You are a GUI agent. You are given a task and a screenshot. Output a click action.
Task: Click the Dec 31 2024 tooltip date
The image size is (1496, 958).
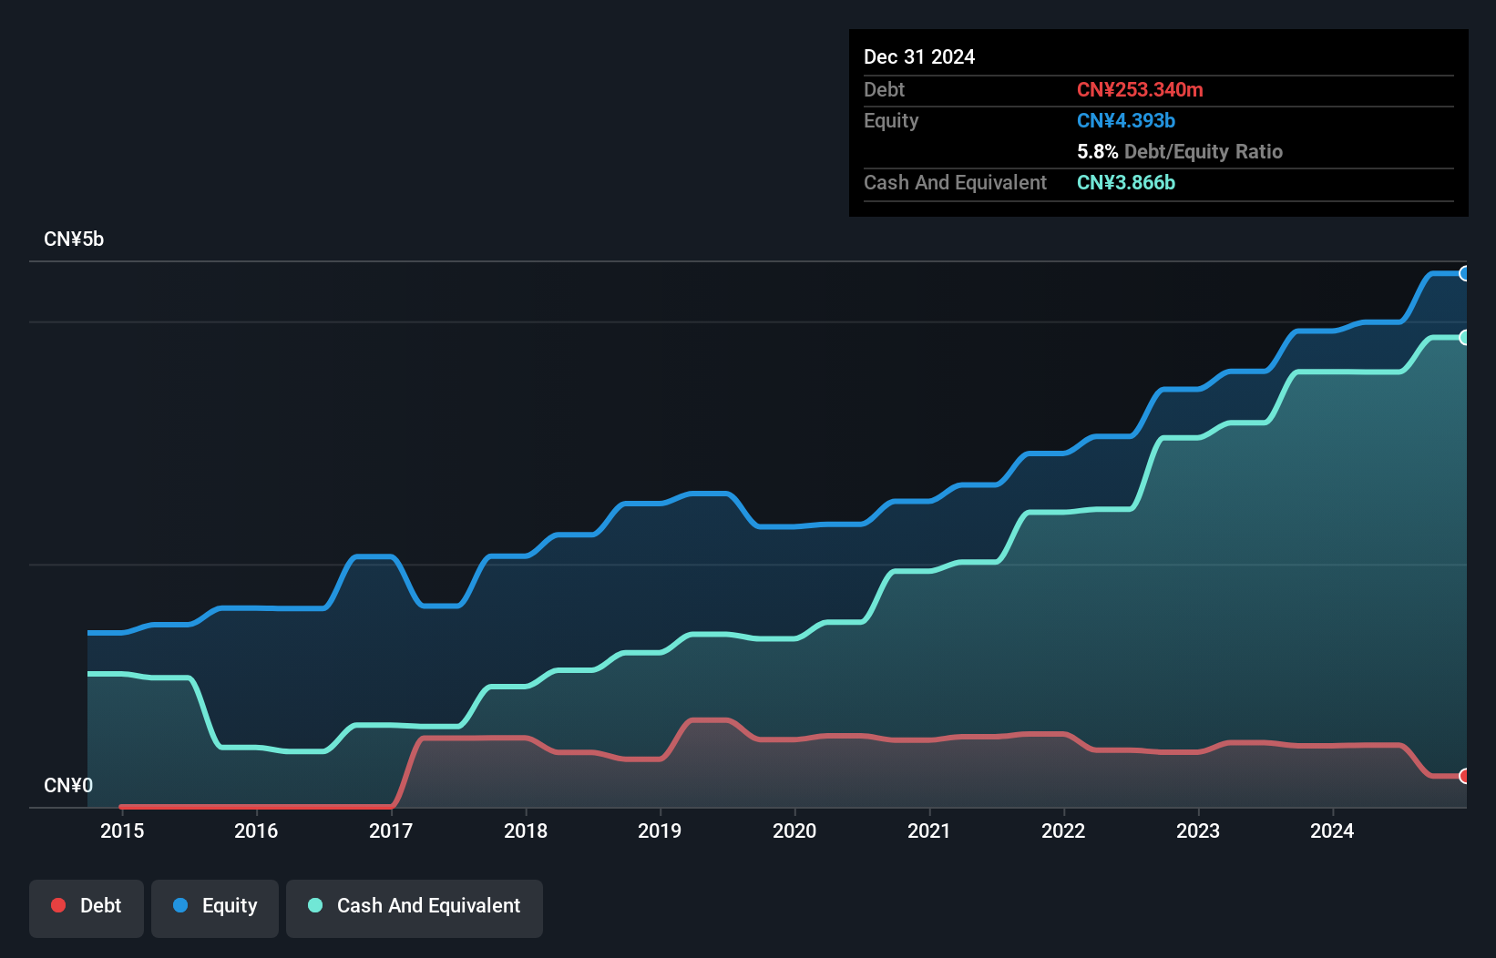pyautogui.click(x=919, y=57)
